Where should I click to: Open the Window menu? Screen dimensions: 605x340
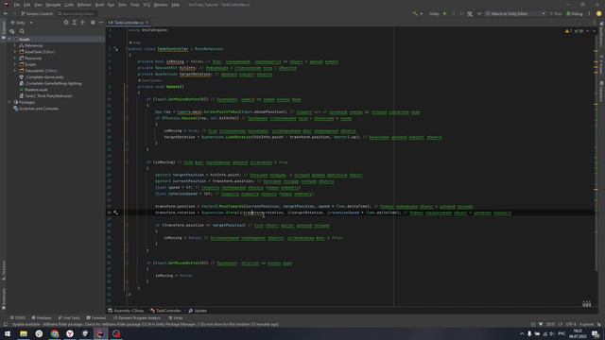[x=161, y=5]
